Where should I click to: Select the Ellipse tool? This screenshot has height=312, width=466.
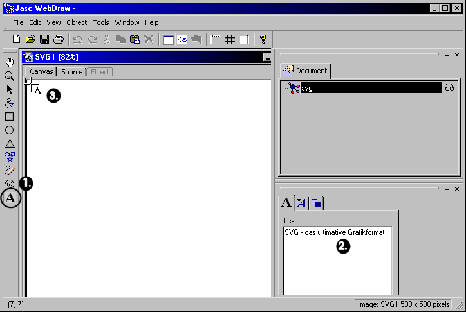pyautogui.click(x=10, y=130)
